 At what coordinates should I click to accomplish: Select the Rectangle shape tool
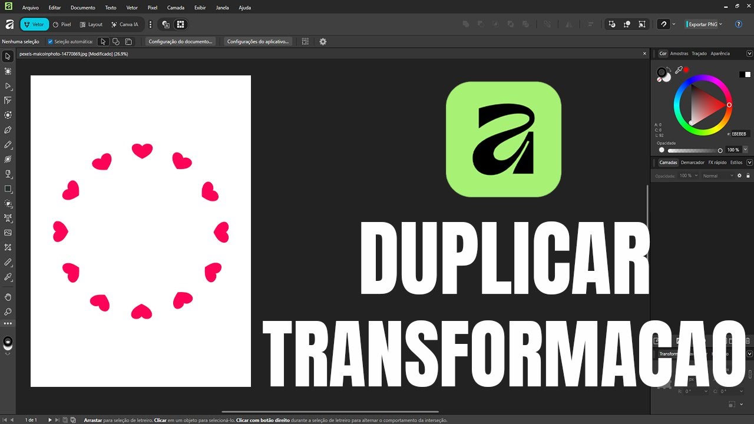(8, 188)
